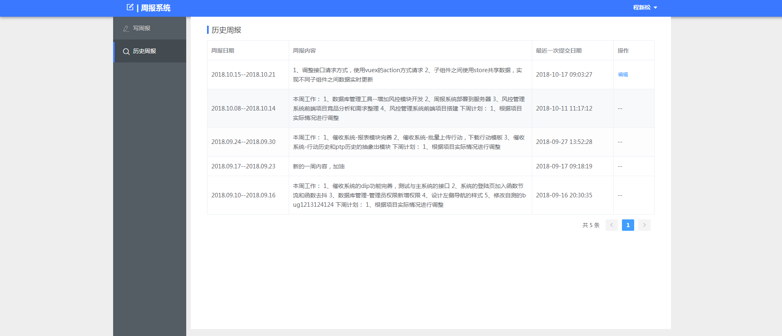The width and height of the screenshot is (782, 336).
Task: Click the submit time 2018-10-11 11:17:12
Action: (564, 108)
